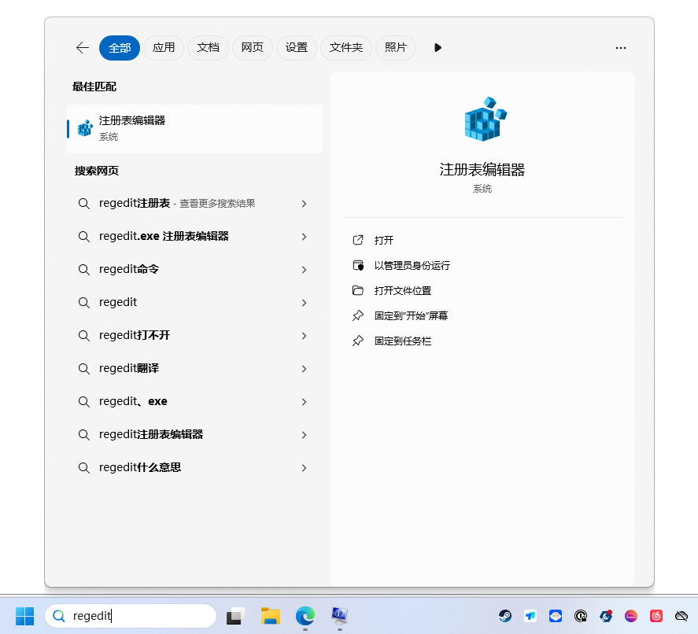Switch to the 应用 filter tab
This screenshot has height=634, width=698.
164,48
